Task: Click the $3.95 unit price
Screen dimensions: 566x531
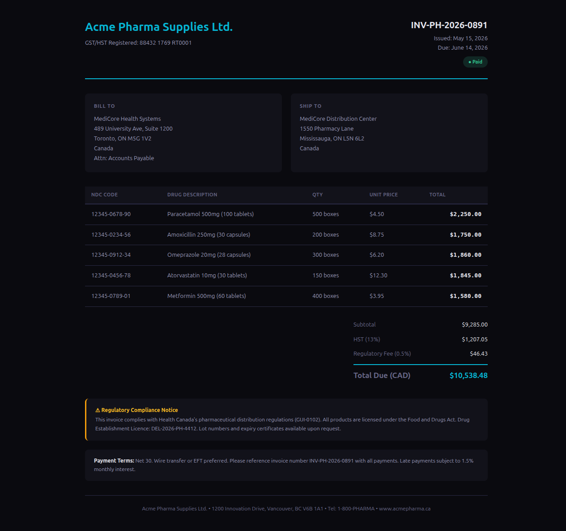Action: pyautogui.click(x=377, y=296)
